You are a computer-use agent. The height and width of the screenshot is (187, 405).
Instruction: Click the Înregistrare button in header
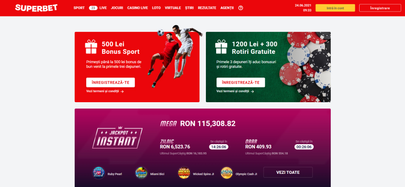coord(380,8)
